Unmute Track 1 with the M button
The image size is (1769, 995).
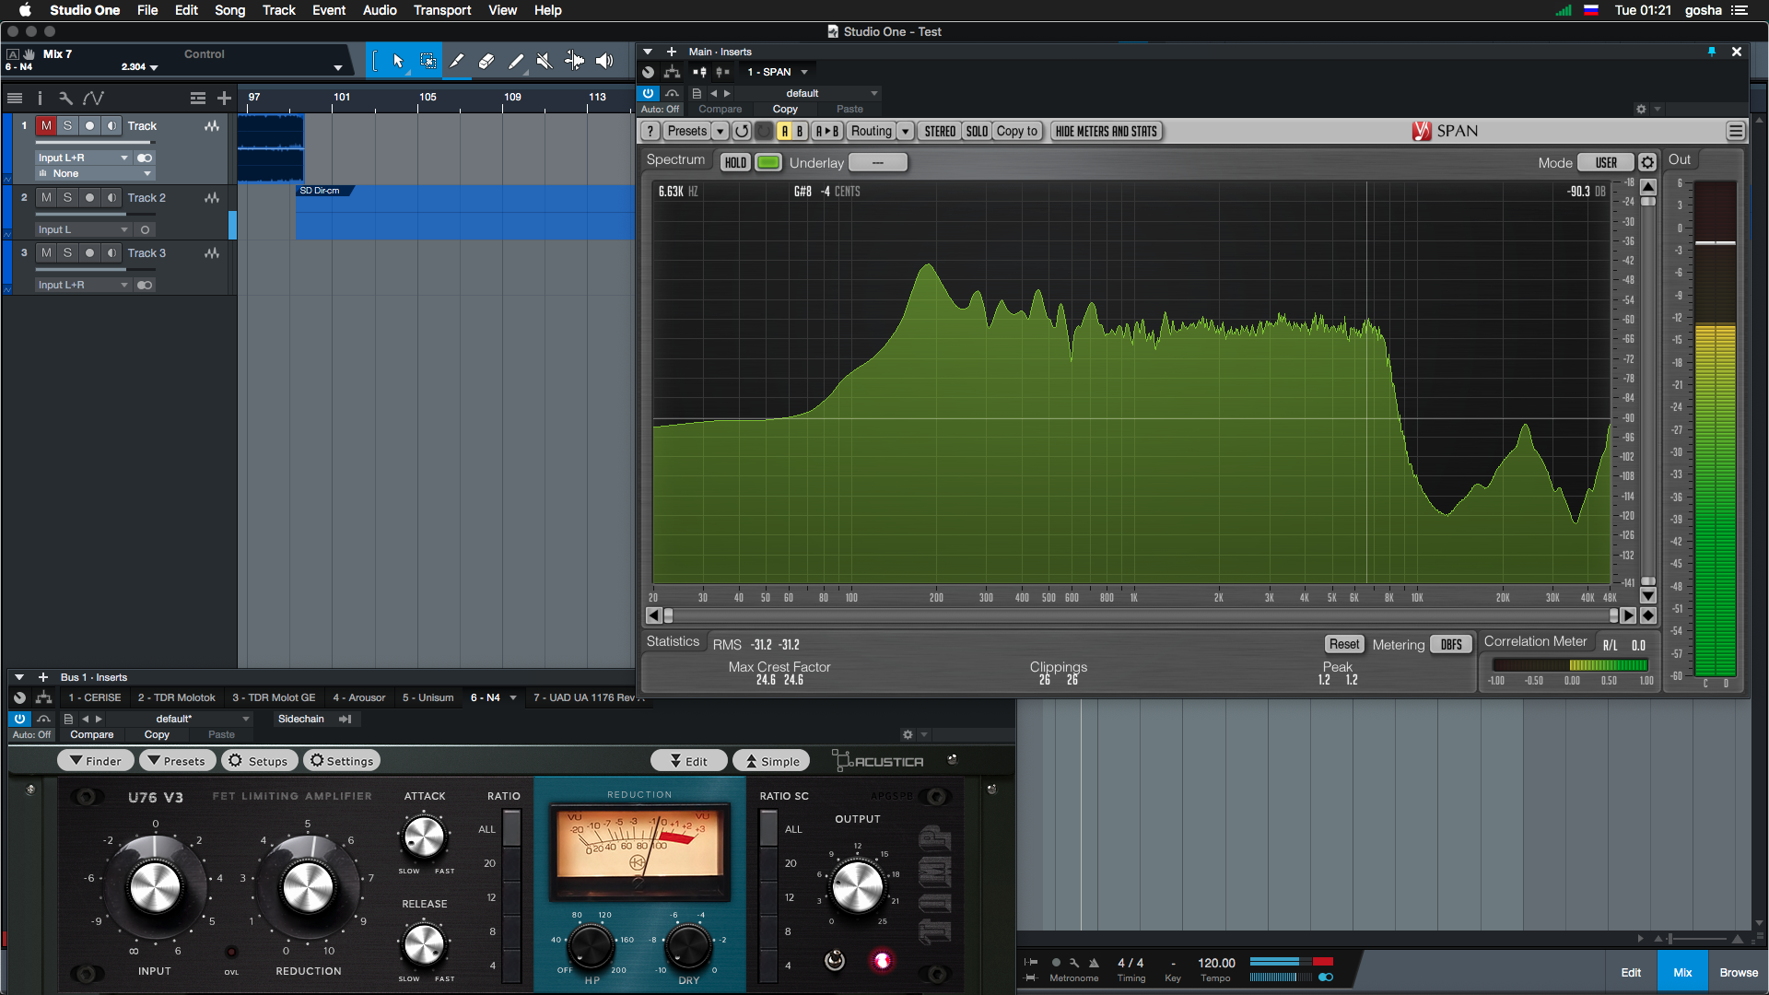[x=46, y=125]
